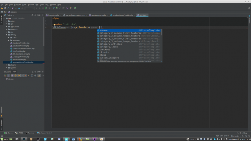The height and width of the screenshot is (141, 251).
Task: Toggle the Project side tool window stripe
Action: pyautogui.click(x=1, y=19)
